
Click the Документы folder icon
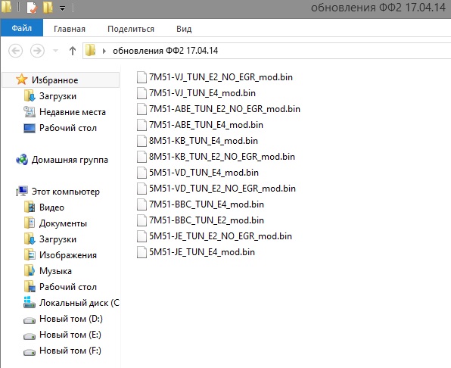[x=30, y=223]
